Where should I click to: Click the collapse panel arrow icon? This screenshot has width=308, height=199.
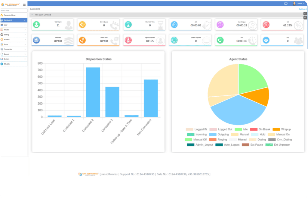(305, 14)
